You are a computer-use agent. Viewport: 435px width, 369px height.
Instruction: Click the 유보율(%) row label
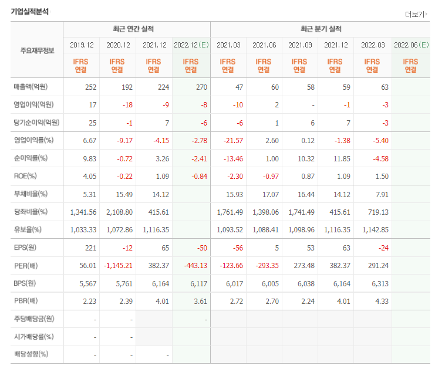28,229
